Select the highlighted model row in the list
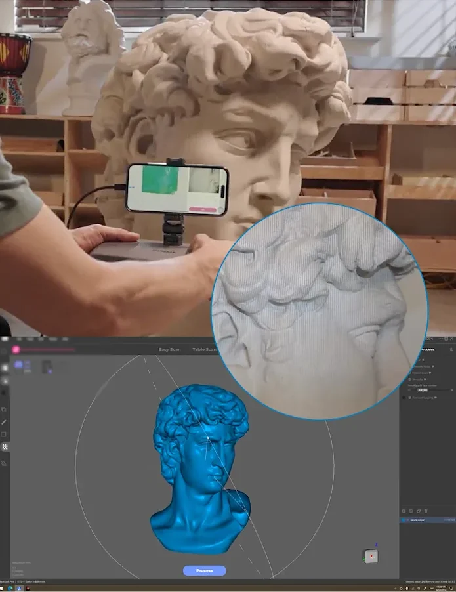The width and height of the screenshot is (456, 592). tap(428, 520)
